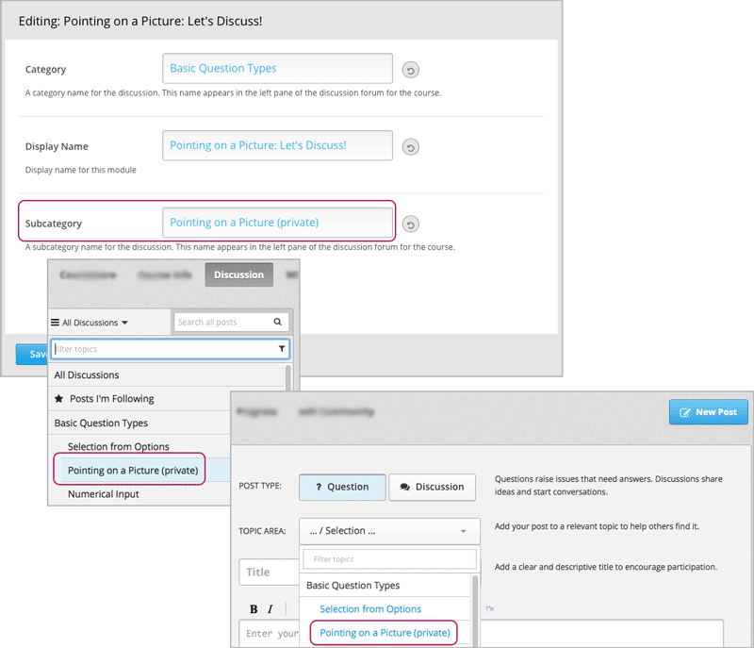Select Numerical Input in left pane
This screenshot has height=648, width=754.
coord(103,494)
